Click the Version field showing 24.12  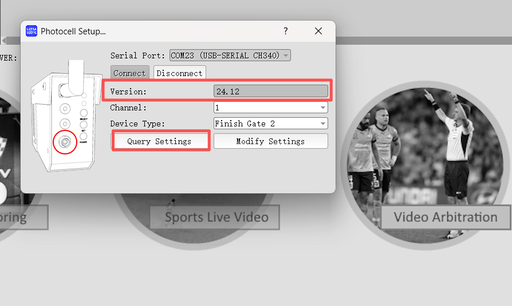click(271, 92)
